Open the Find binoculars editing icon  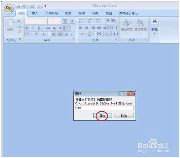[x=154, y=22]
